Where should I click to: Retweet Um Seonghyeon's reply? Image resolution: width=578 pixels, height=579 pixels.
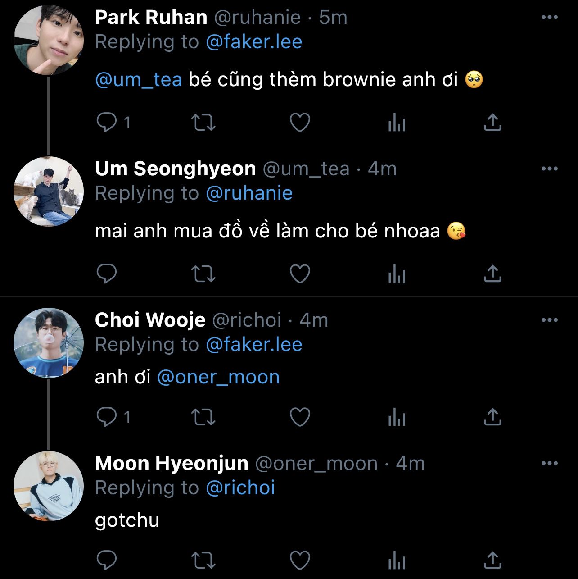203,274
